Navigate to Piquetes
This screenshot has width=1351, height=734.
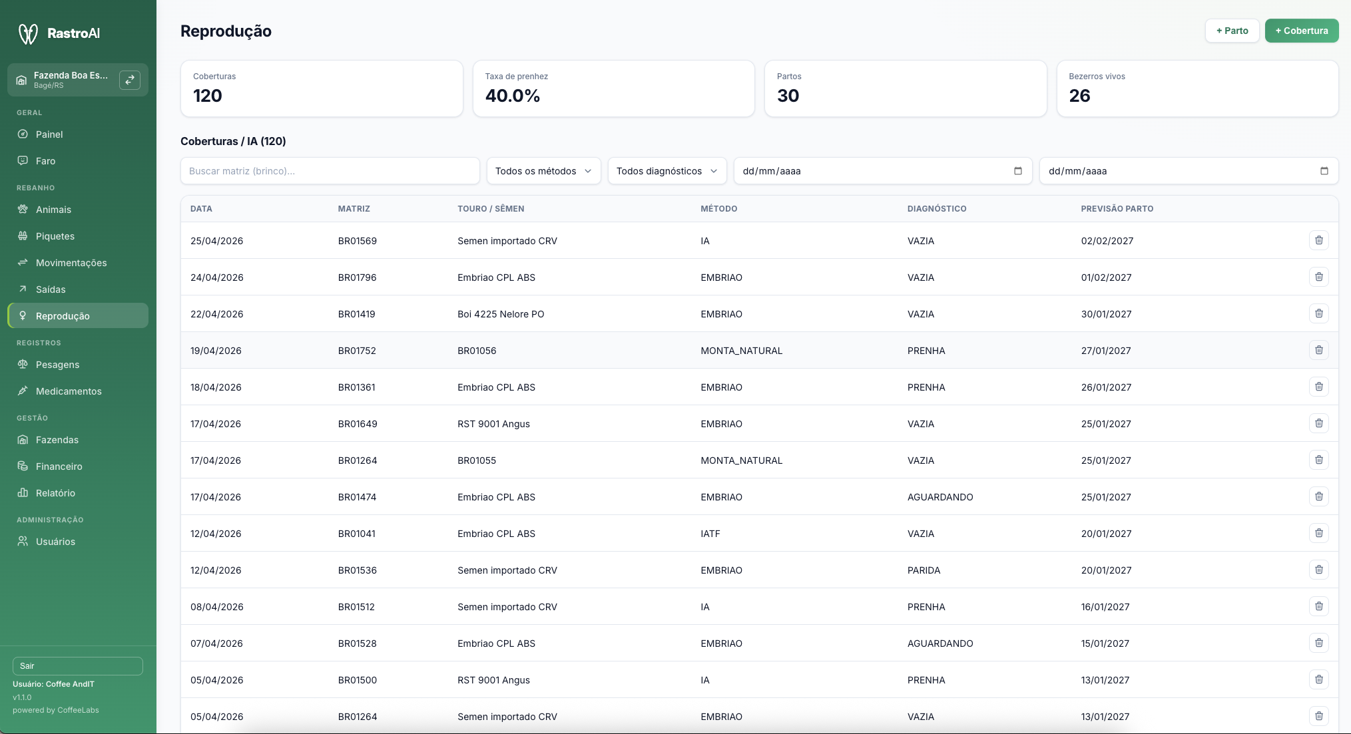pos(78,236)
